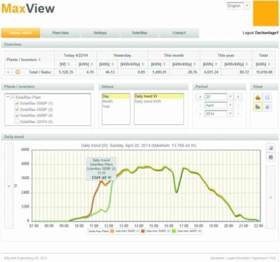Screen dimensions: 280x262
Task: Check SolarMax 32HT4 (5)
Action: point(17,122)
